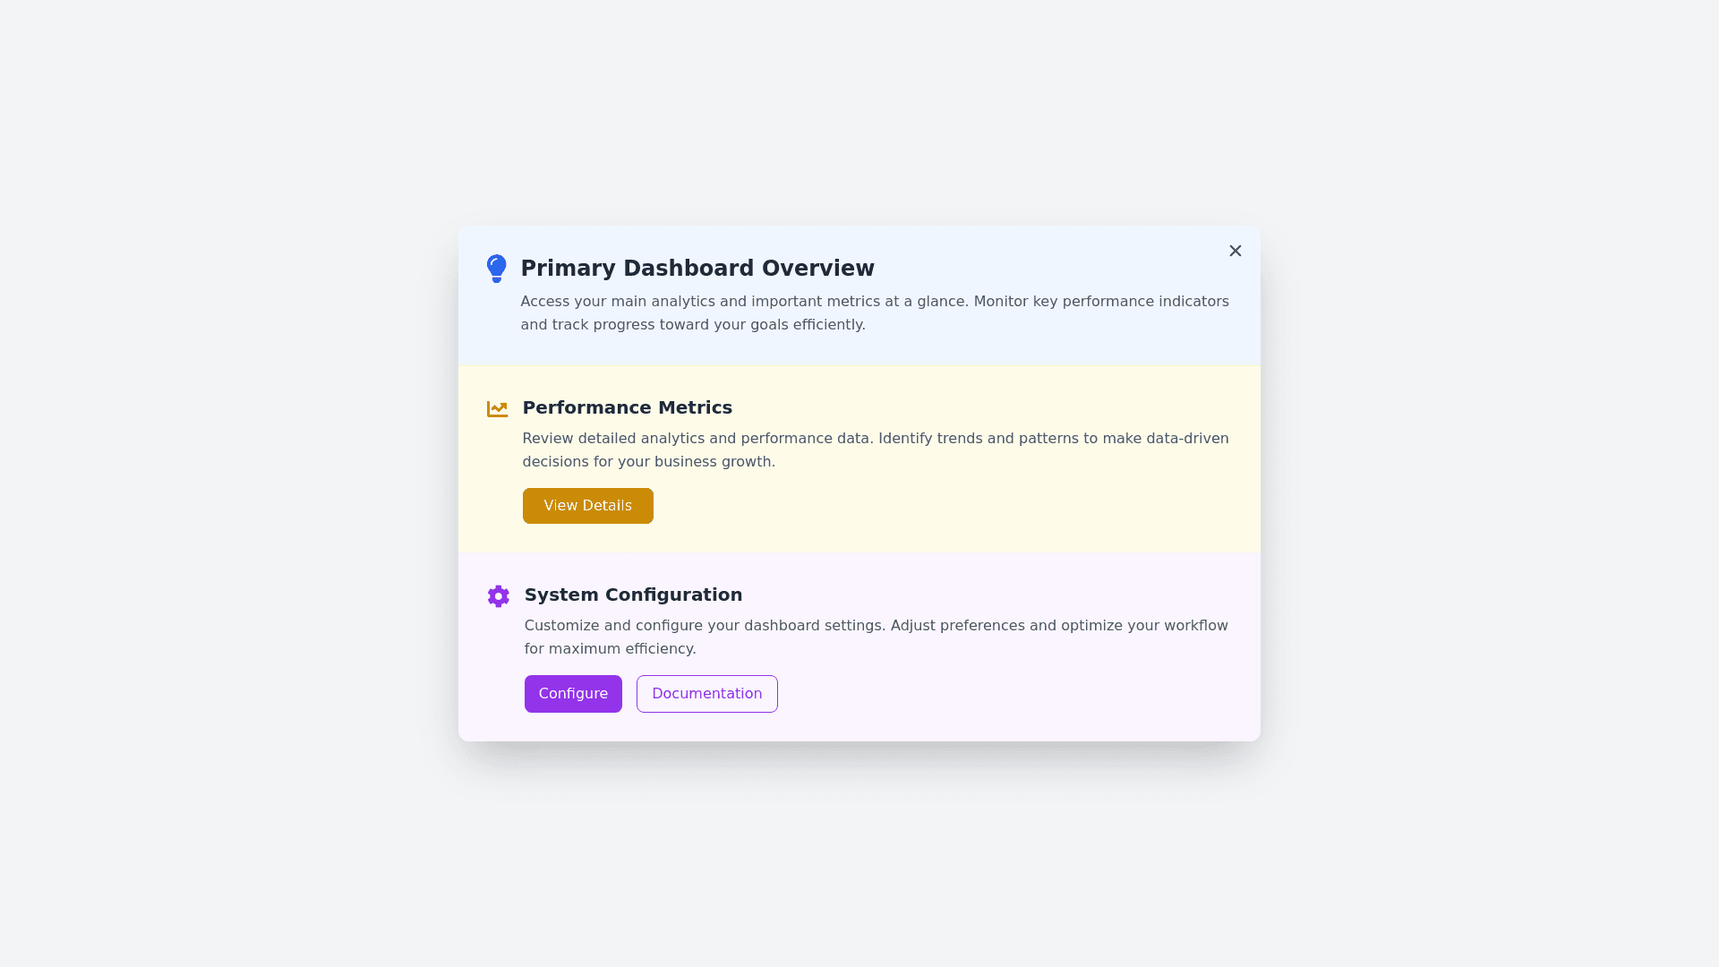The height and width of the screenshot is (967, 1719).
Task: Click the sentence "Monitor key performance indicators"
Action: point(1101,302)
